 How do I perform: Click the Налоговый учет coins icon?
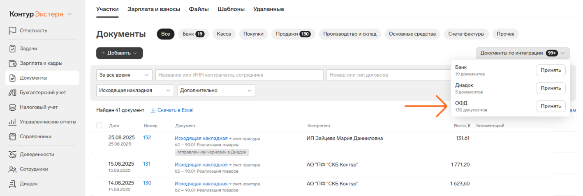pos(12,107)
